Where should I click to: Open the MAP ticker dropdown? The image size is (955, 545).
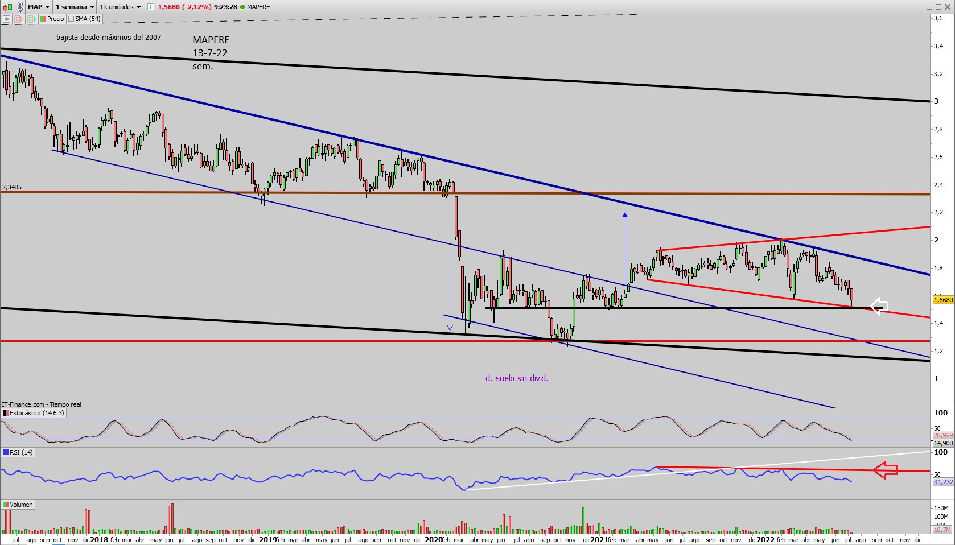39,7
